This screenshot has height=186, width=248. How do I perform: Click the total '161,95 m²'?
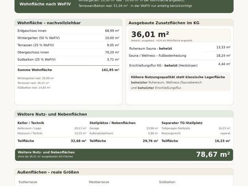[111, 70]
